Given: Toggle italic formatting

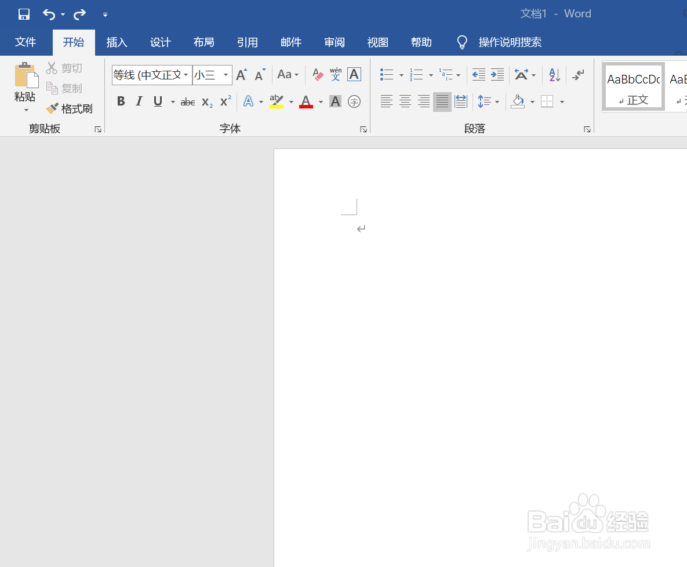Looking at the screenshot, I should click(x=139, y=101).
